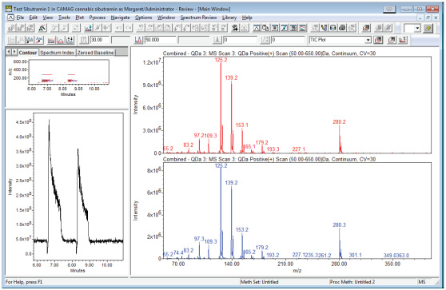Open the Library menu
Viewport: 446px width, 290px height.
[x=229, y=18]
